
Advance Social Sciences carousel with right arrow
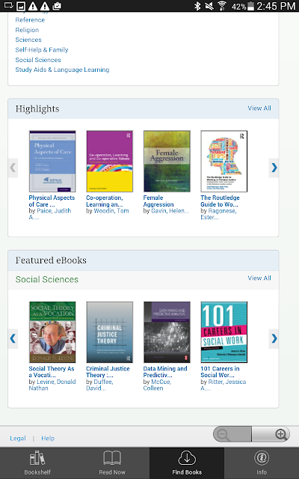tap(274, 338)
